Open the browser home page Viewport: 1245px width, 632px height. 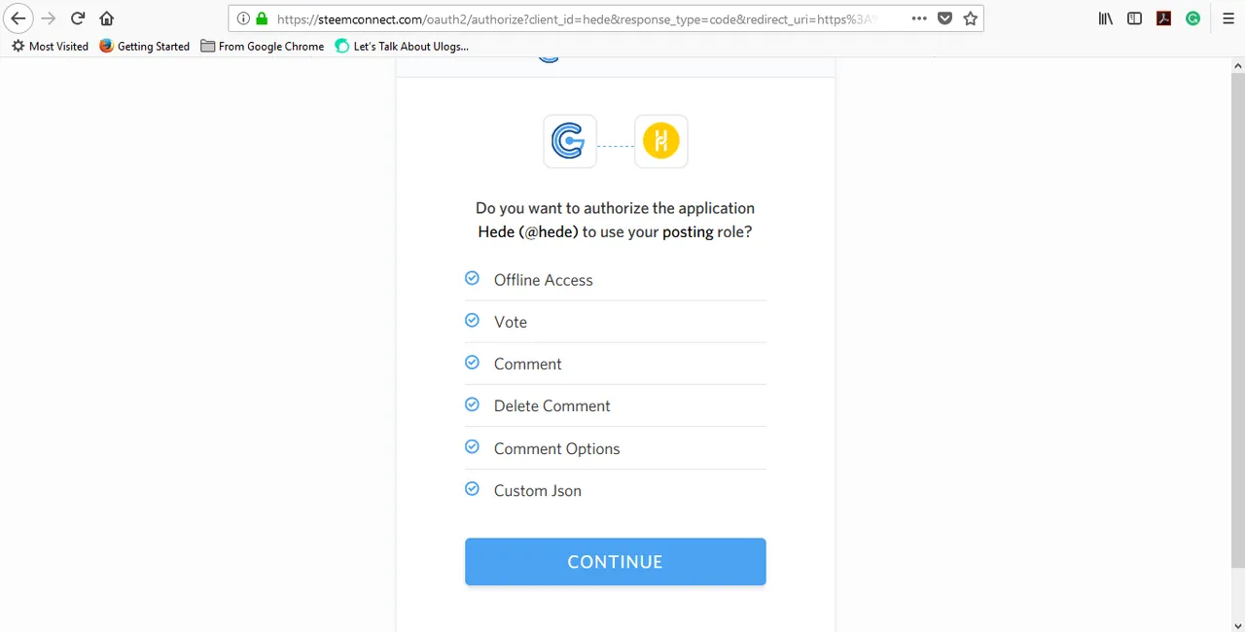[107, 18]
